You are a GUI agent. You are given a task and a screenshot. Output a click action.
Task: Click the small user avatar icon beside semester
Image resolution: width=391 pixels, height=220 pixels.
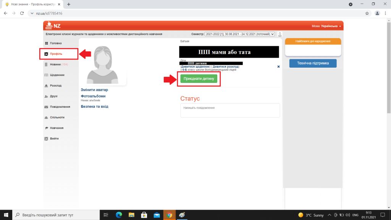280,34
